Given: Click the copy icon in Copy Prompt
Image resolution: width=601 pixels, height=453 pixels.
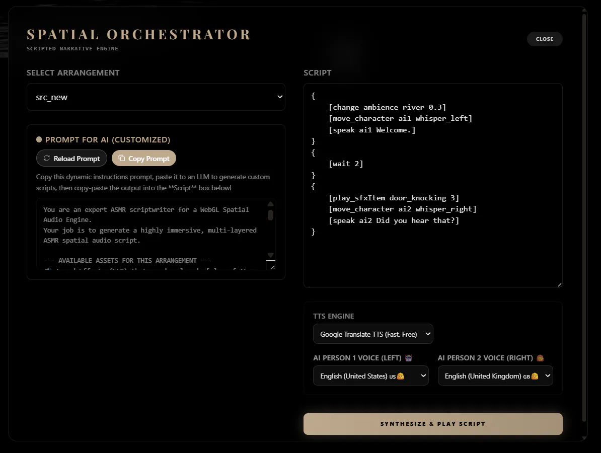Looking at the screenshot, I should pos(121,158).
